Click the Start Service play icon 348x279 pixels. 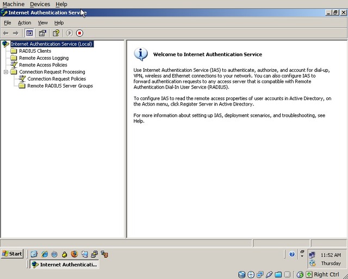coord(69,33)
